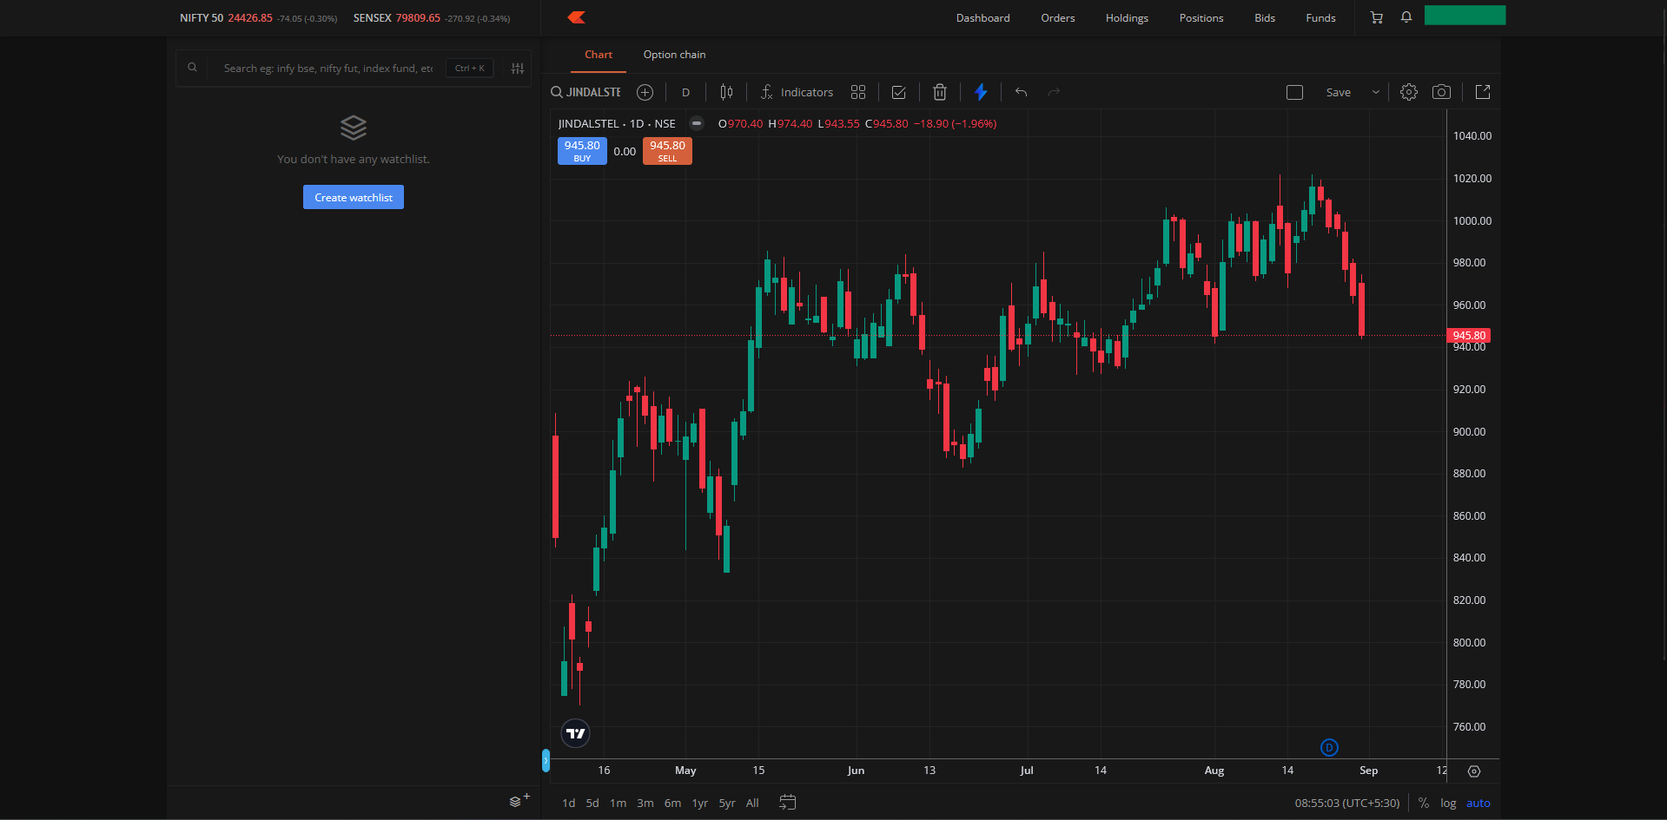Expand the Save dropdown arrow
The width and height of the screenshot is (1667, 820).
point(1375,92)
